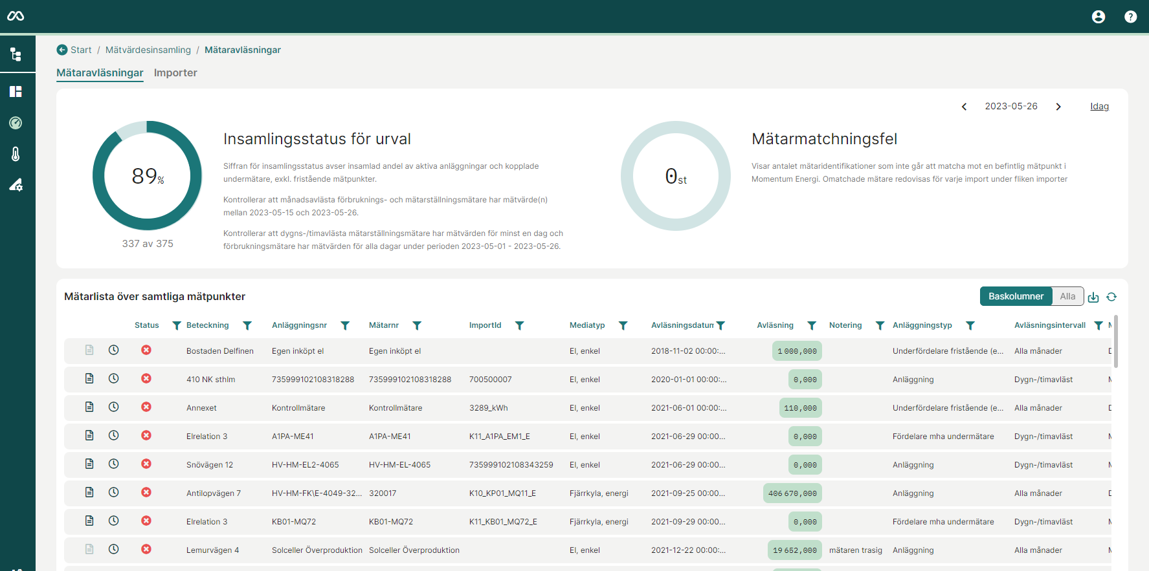Screen dimensions: 1149x571
Task: Click the back arrow beside Start
Action: [x=62, y=50]
